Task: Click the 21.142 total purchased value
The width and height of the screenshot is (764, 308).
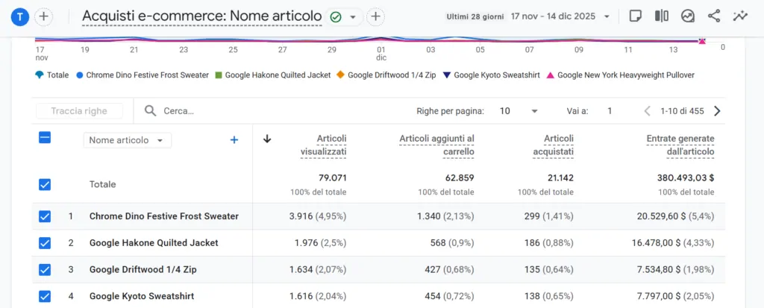Action: [x=560, y=178]
